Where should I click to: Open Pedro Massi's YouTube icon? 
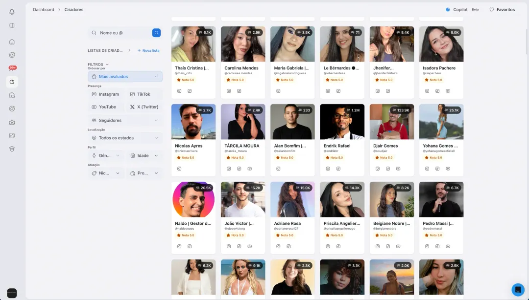tap(448, 246)
